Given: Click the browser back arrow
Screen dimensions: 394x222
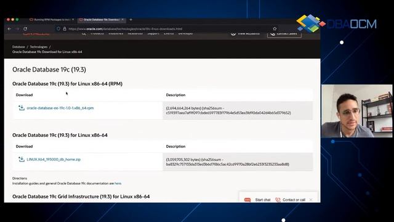Looking at the screenshot, I should (x=10, y=29).
